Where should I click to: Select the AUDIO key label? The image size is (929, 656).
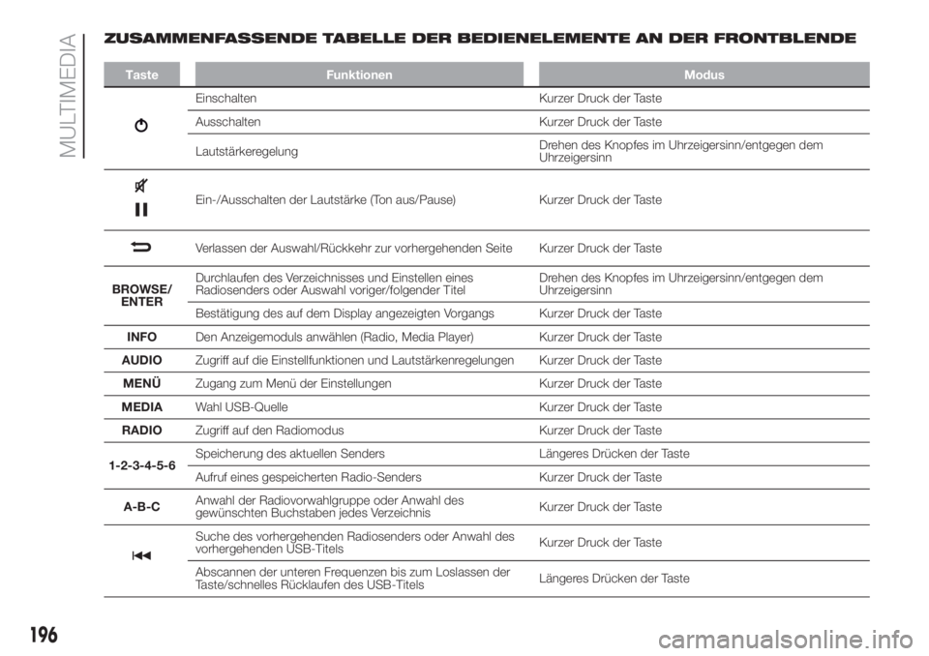click(141, 360)
